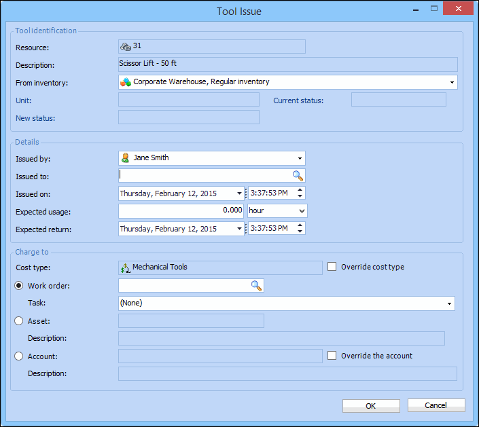The image size is (479, 427).
Task: Click the Work order search magnifier icon
Action: tap(256, 286)
